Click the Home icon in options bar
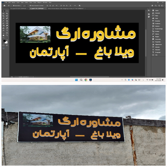This screenshot has height=167, width=167. 4,6
